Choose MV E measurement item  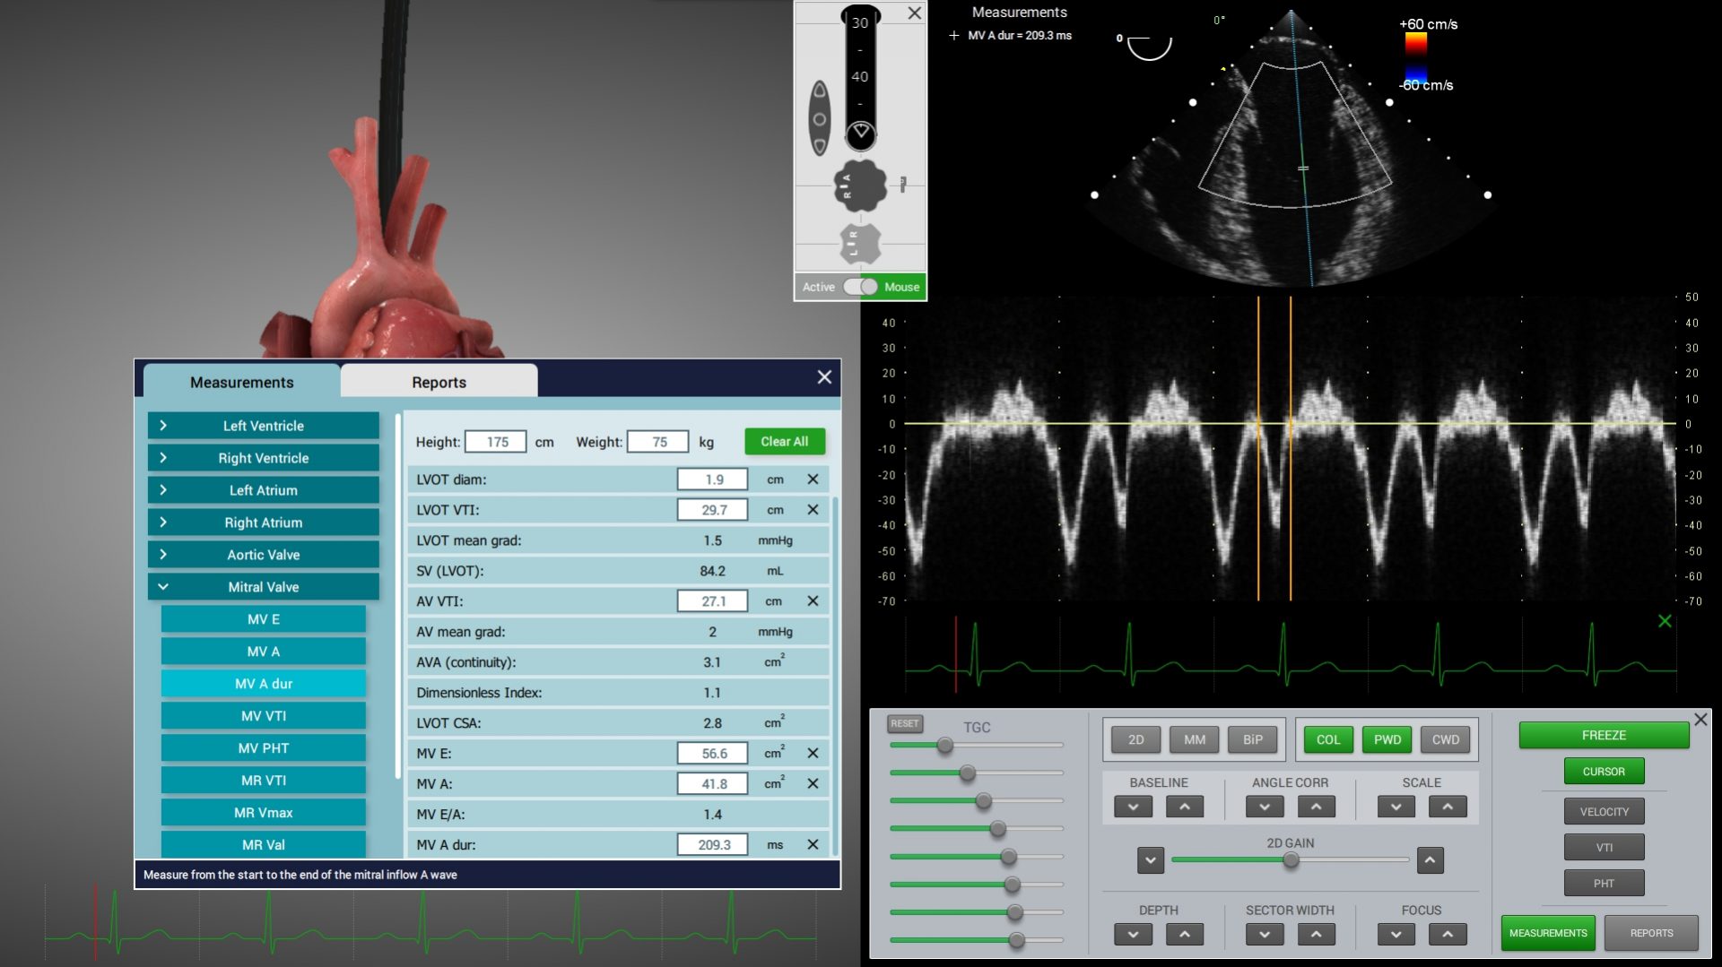click(264, 619)
